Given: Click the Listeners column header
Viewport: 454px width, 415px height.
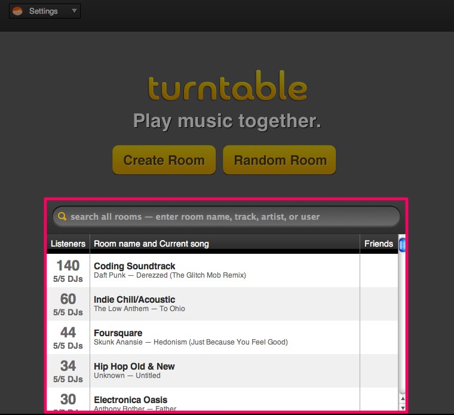Looking at the screenshot, I should 68,244.
